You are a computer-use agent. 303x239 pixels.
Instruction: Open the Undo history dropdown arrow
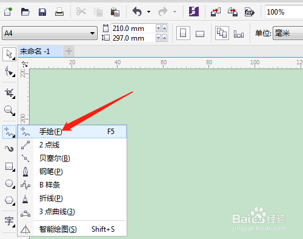[x=149, y=12]
